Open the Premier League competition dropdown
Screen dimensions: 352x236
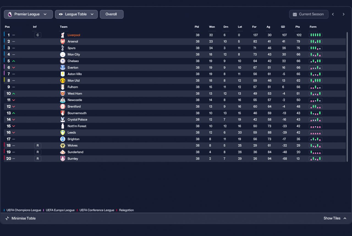point(28,14)
